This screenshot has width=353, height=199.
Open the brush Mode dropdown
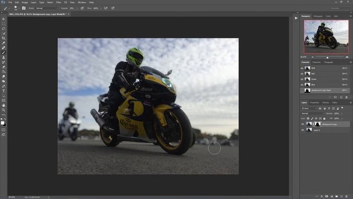[47, 8]
